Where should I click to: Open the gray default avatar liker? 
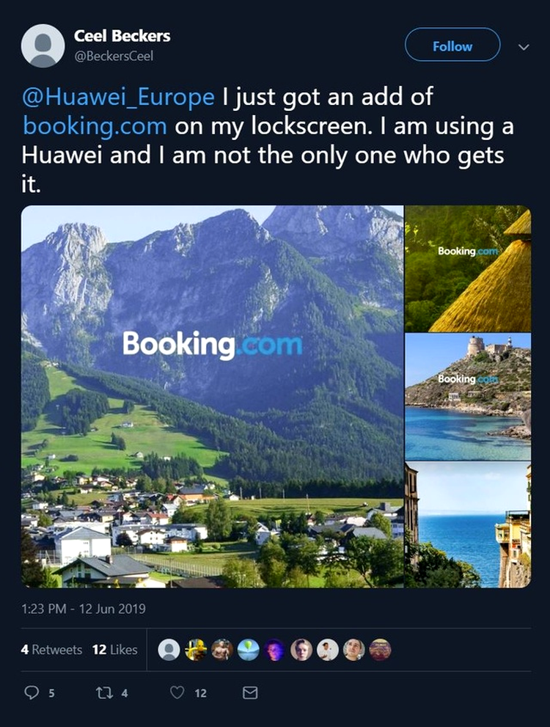click(x=169, y=649)
